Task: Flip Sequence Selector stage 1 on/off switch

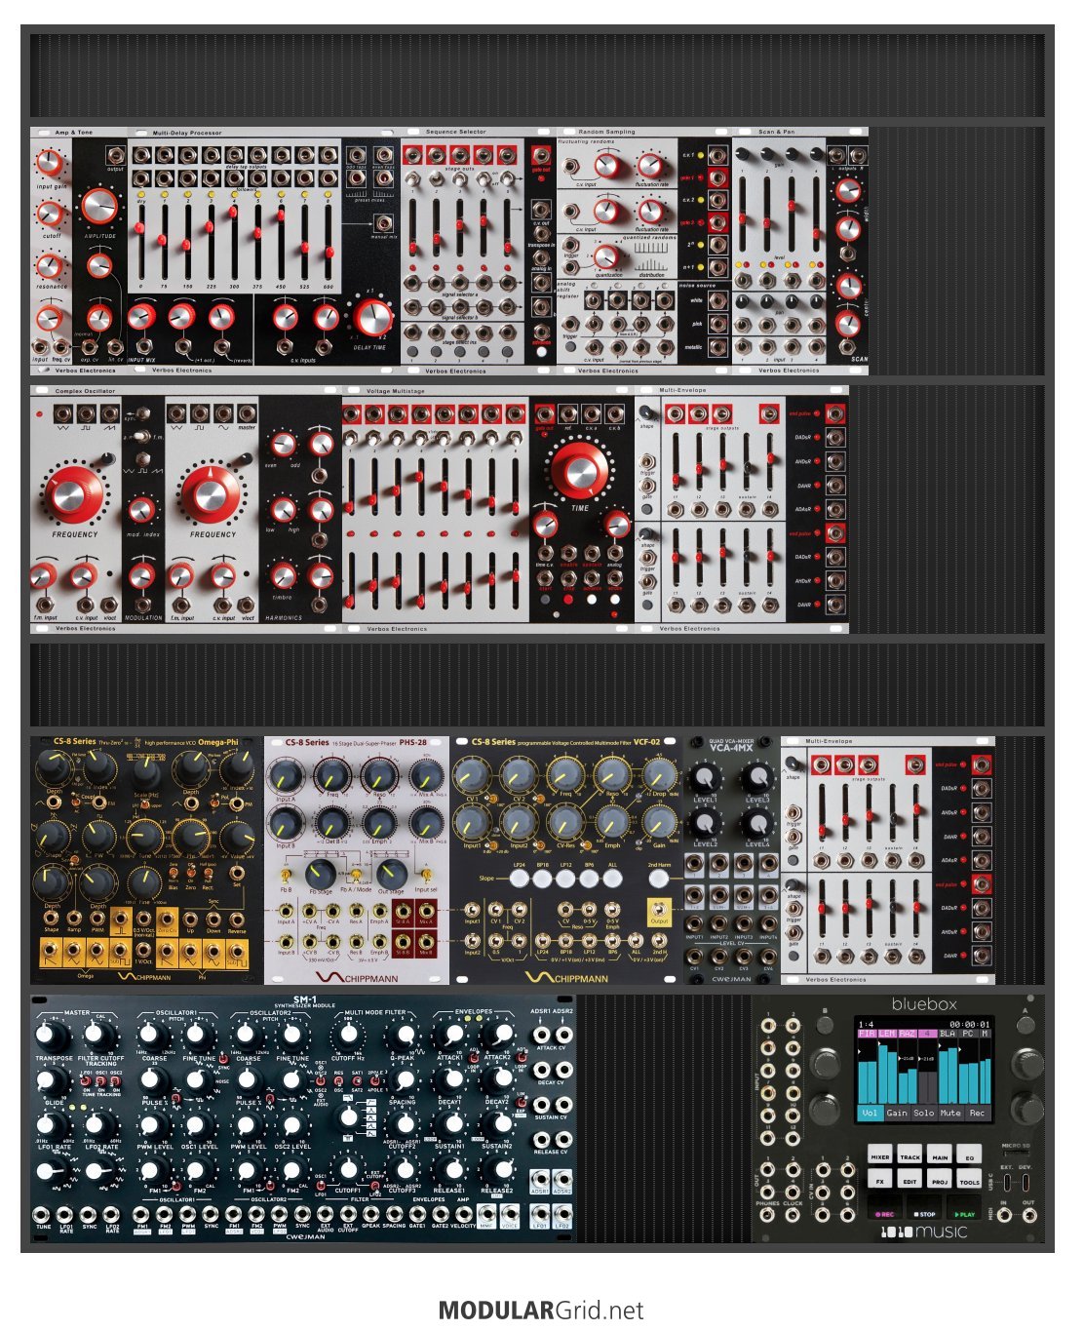Action: tap(412, 178)
